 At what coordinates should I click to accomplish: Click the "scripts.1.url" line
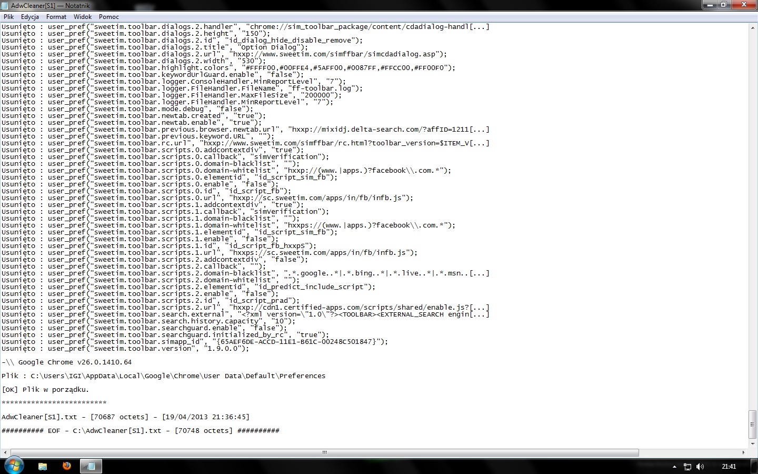point(210,253)
